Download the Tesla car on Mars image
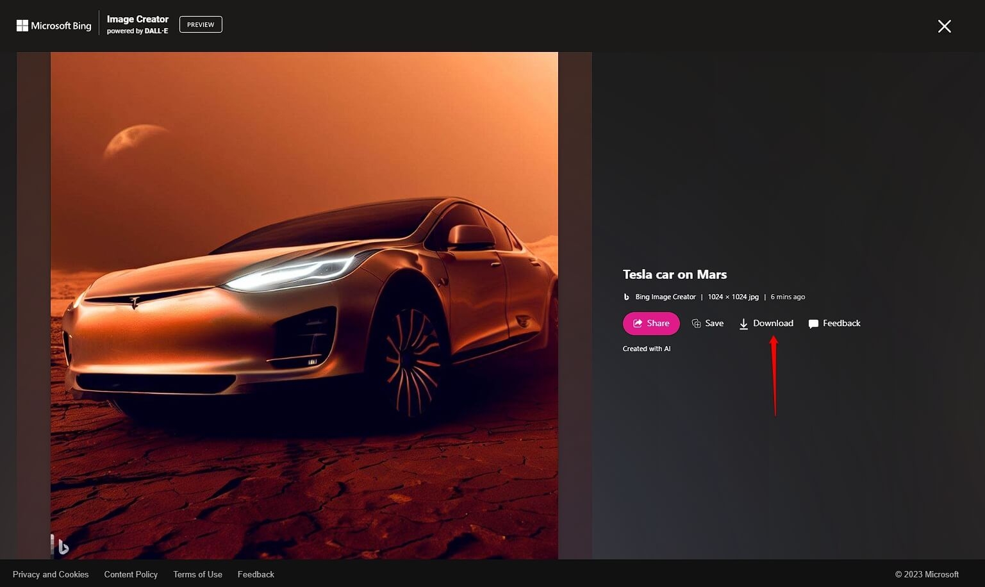The height and width of the screenshot is (587, 985). tap(766, 324)
